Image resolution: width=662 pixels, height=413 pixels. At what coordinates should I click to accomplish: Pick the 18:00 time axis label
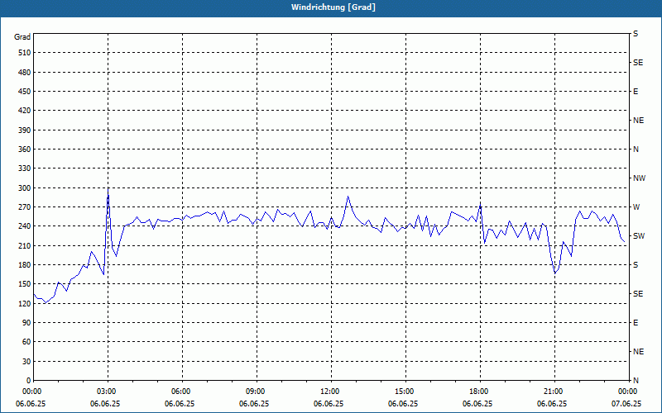(478, 392)
